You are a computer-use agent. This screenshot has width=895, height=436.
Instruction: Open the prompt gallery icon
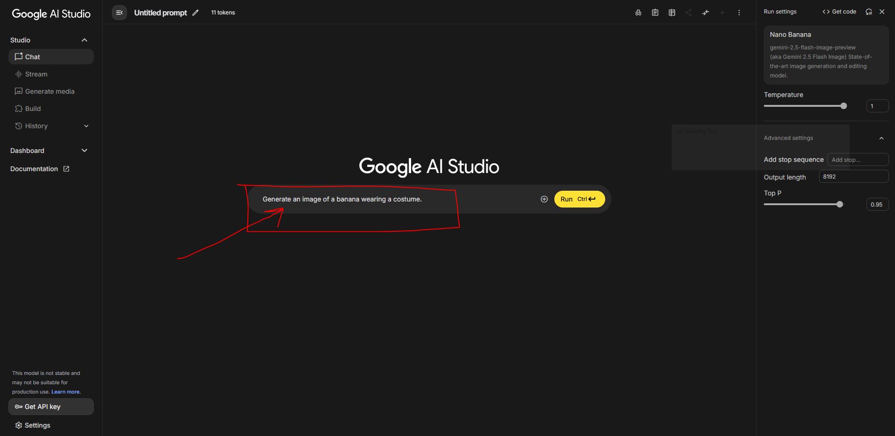click(671, 13)
